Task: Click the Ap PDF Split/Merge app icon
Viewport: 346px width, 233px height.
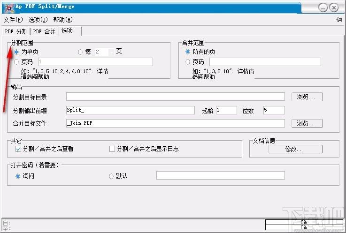Action: [9, 8]
